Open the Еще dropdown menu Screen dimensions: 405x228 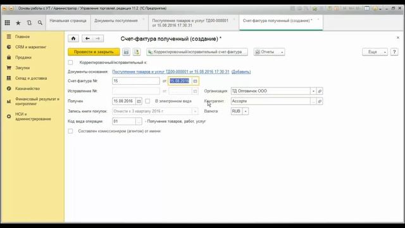375,52
